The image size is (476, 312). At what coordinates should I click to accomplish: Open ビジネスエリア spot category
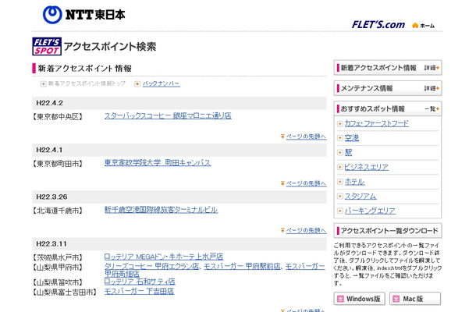coord(367,167)
